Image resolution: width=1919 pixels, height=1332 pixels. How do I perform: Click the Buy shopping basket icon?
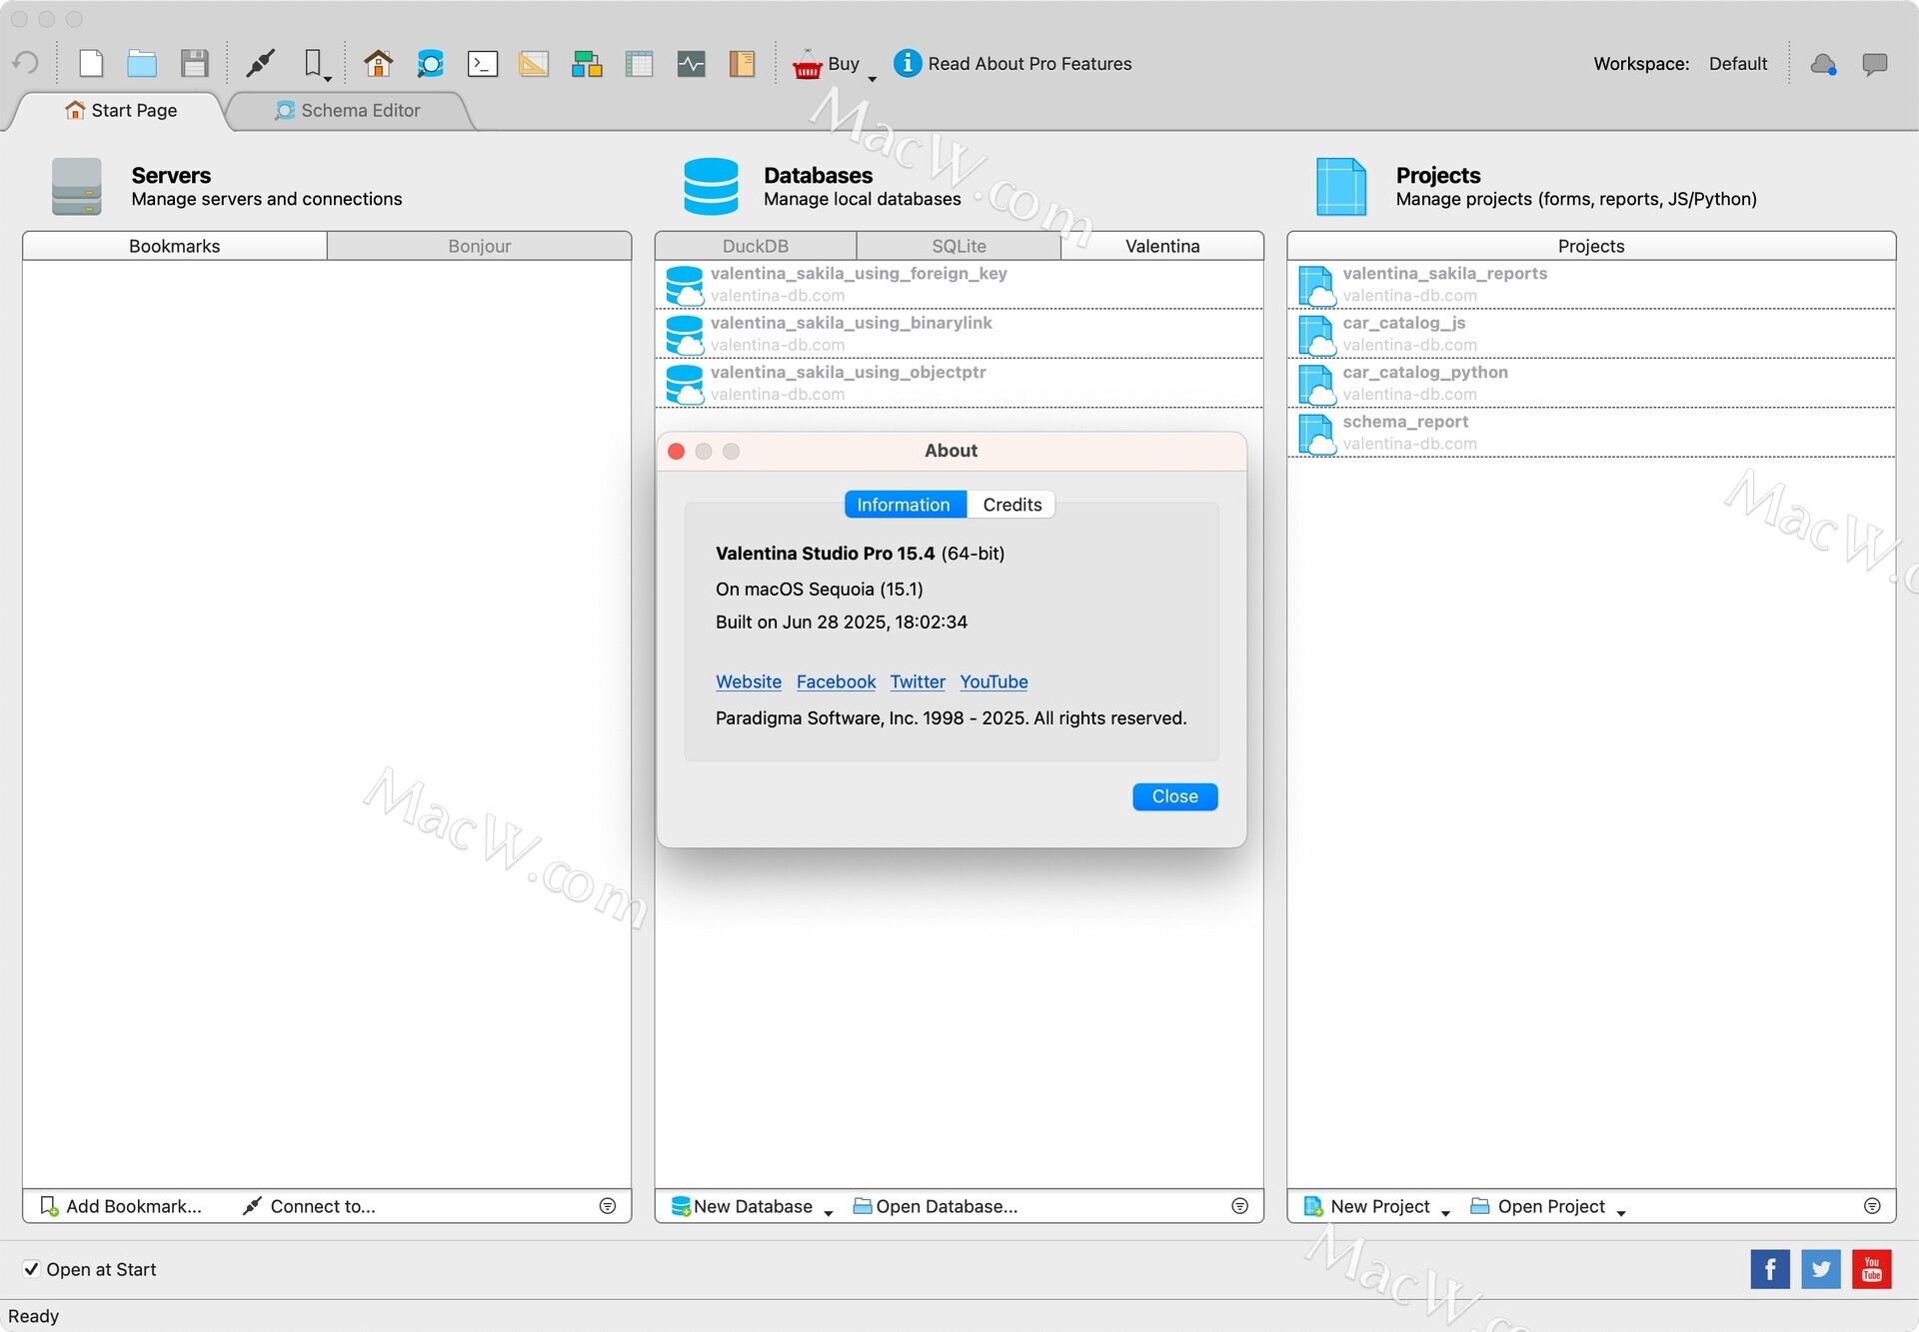pyautogui.click(x=807, y=64)
